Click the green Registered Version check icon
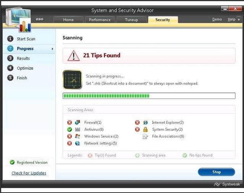The width and height of the screenshot is (244, 193). [12, 162]
